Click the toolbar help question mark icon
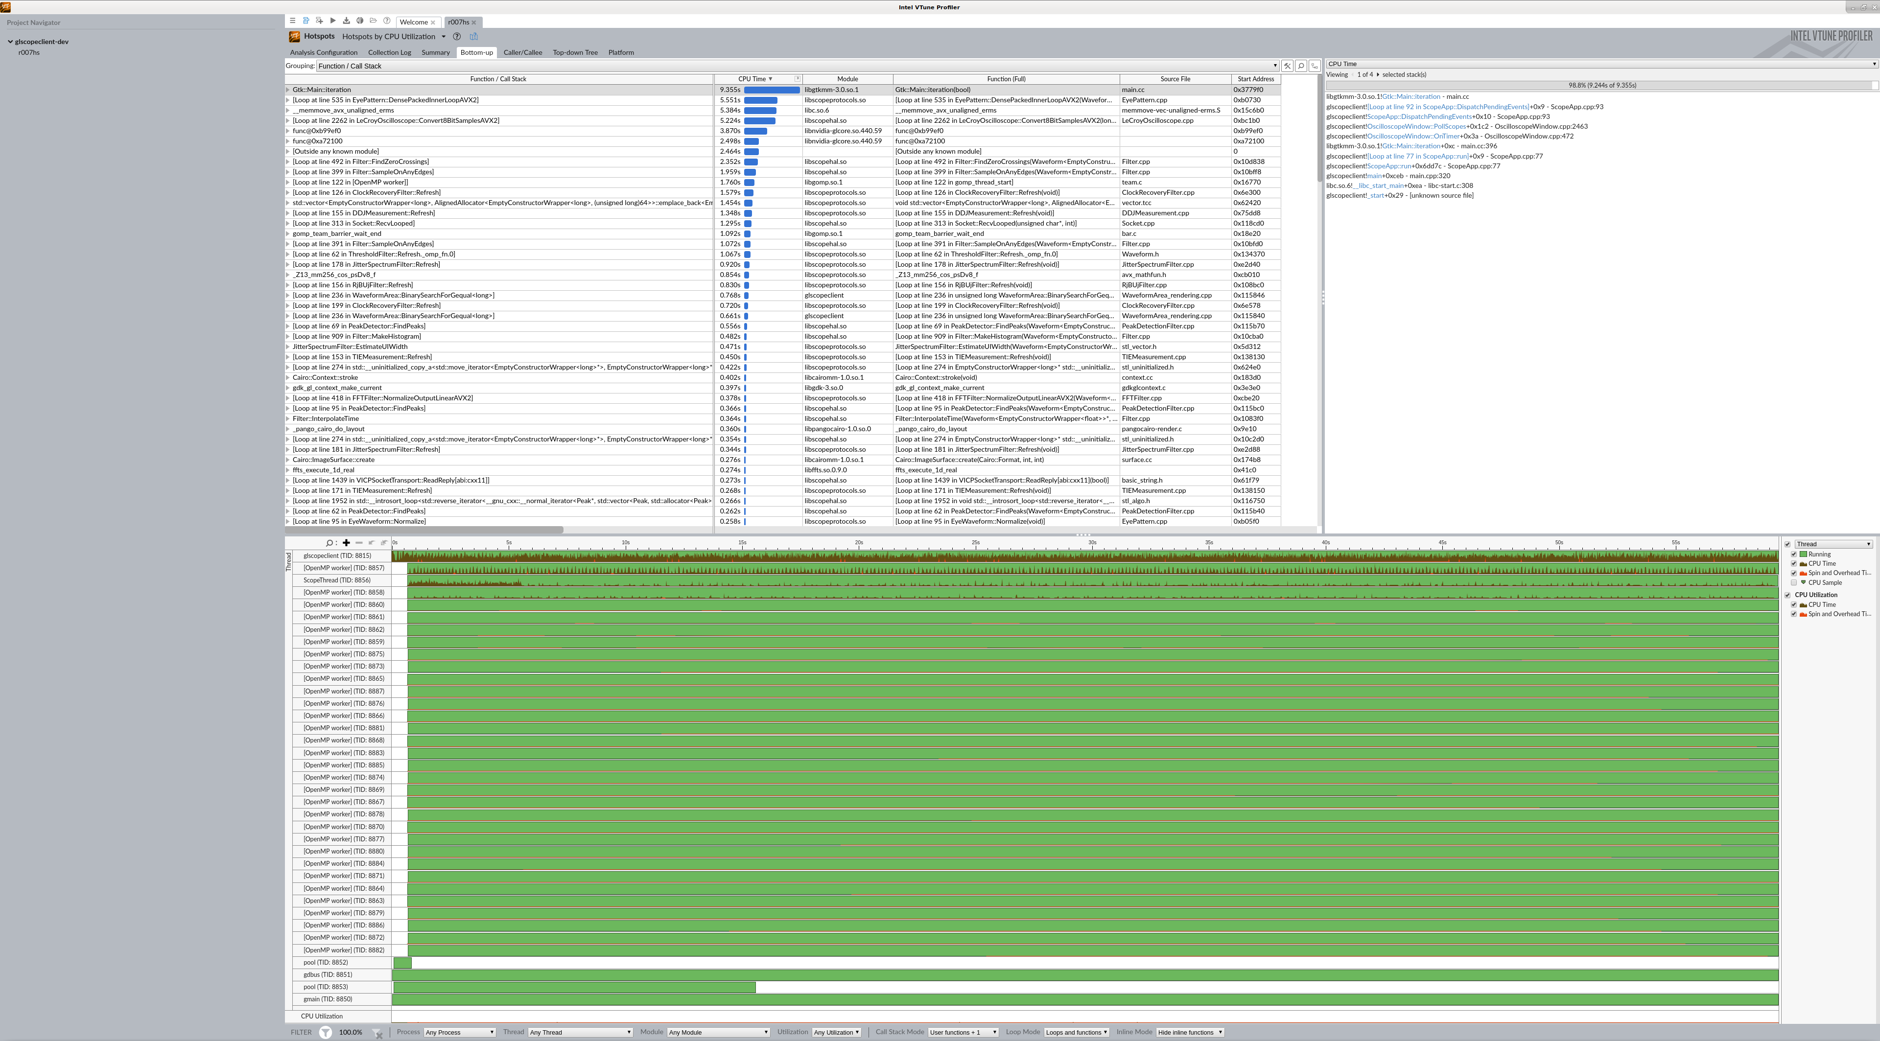 click(x=387, y=21)
